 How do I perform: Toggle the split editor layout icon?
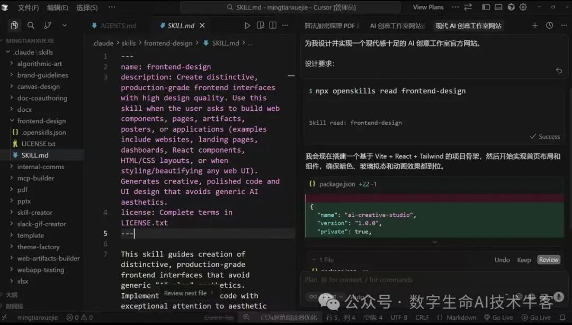click(272, 25)
